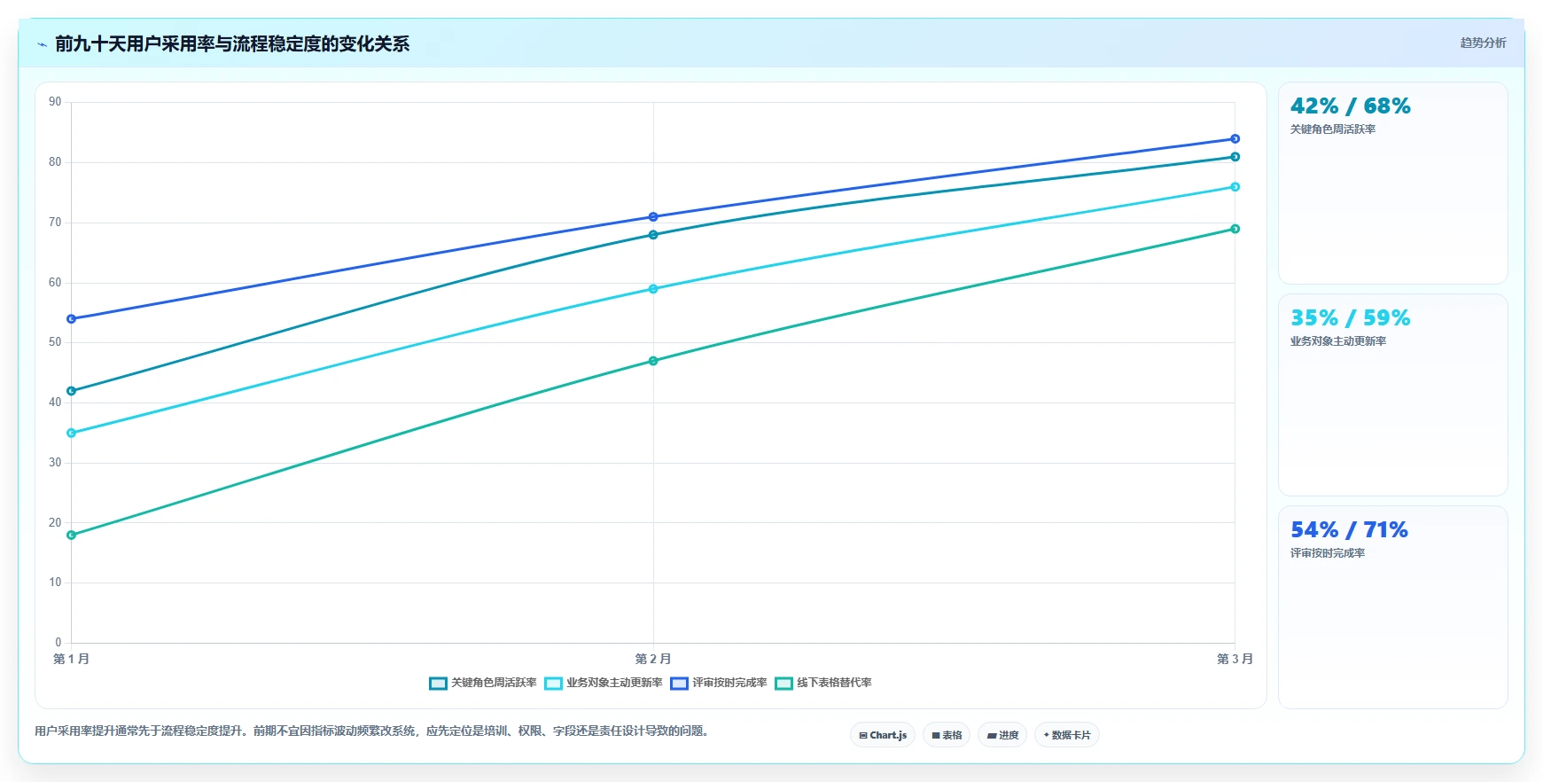The image size is (1543, 782).
Task: Toggle the 业务对象主动更新率 legend series
Action: click(x=604, y=683)
